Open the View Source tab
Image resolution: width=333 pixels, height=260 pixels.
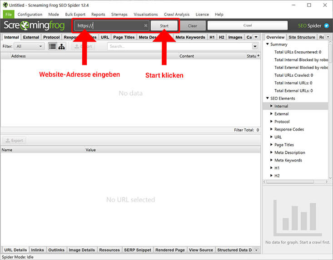click(201, 250)
